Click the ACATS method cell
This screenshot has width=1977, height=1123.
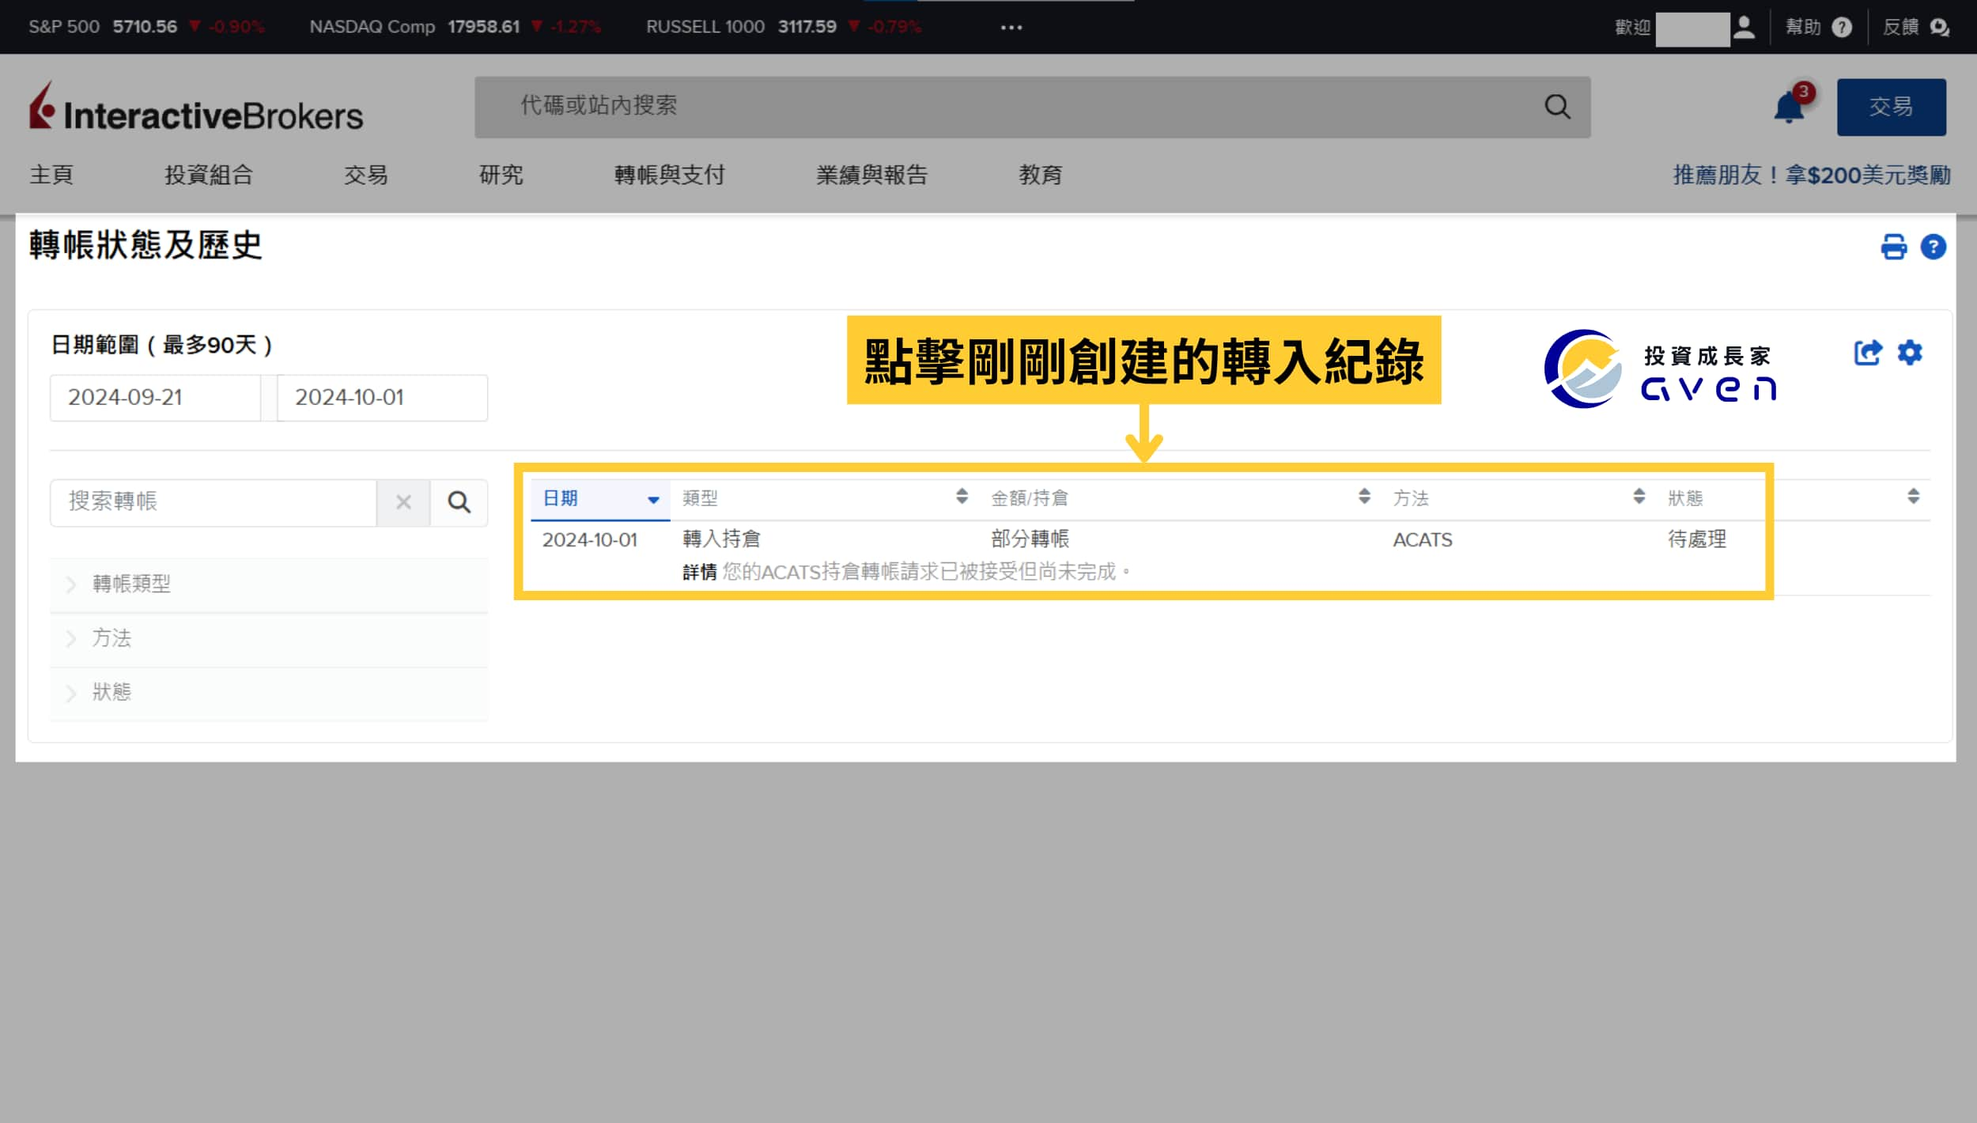pos(1422,540)
